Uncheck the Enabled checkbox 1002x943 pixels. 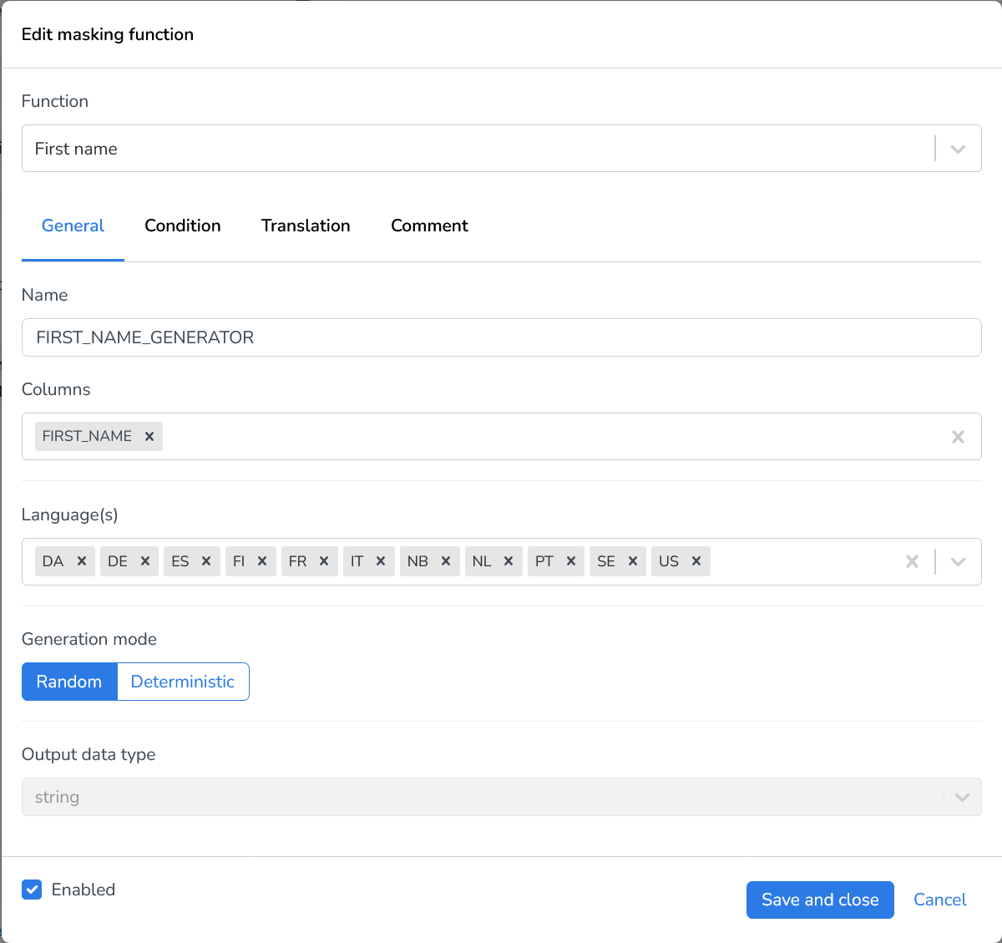[32, 890]
